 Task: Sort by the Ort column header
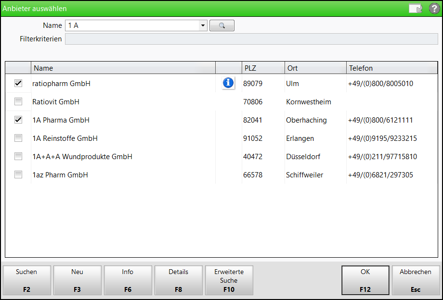point(315,68)
